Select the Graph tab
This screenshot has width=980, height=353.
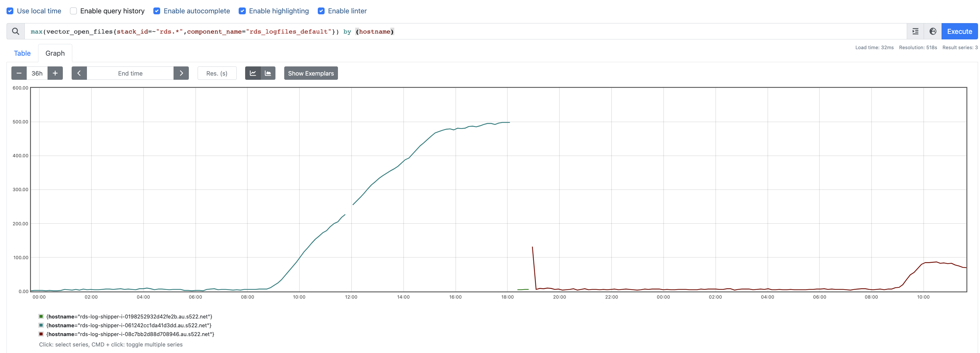tap(55, 53)
